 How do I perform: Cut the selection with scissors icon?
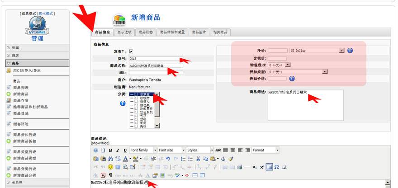click(x=198, y=159)
